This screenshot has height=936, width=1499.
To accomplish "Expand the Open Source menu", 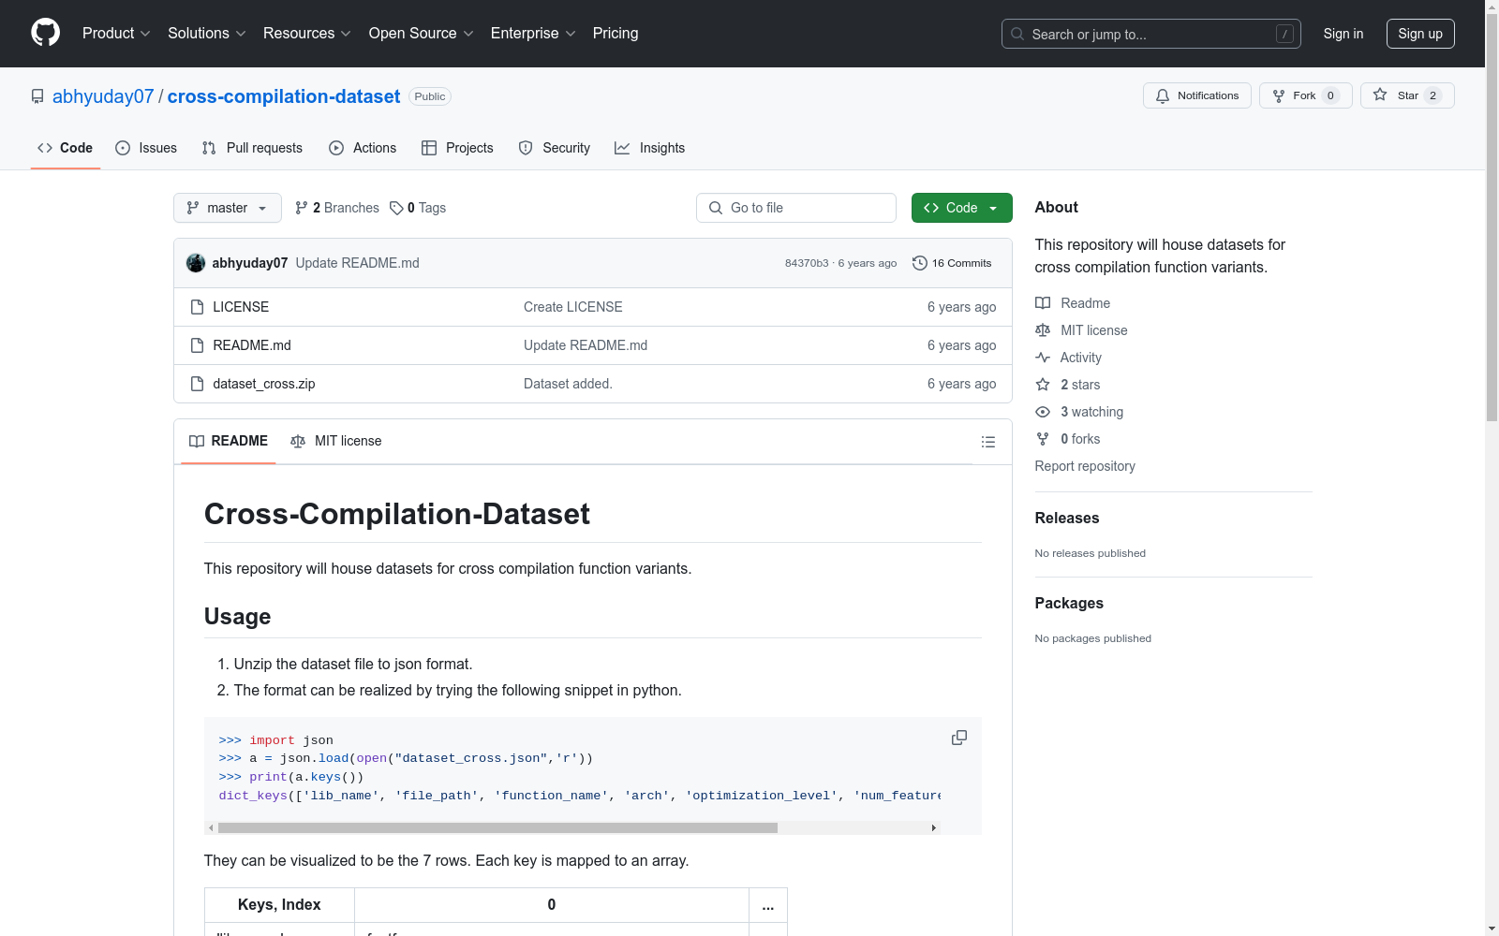I will (x=422, y=33).
